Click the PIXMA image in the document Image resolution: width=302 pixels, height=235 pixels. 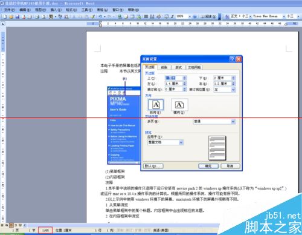click(124, 125)
